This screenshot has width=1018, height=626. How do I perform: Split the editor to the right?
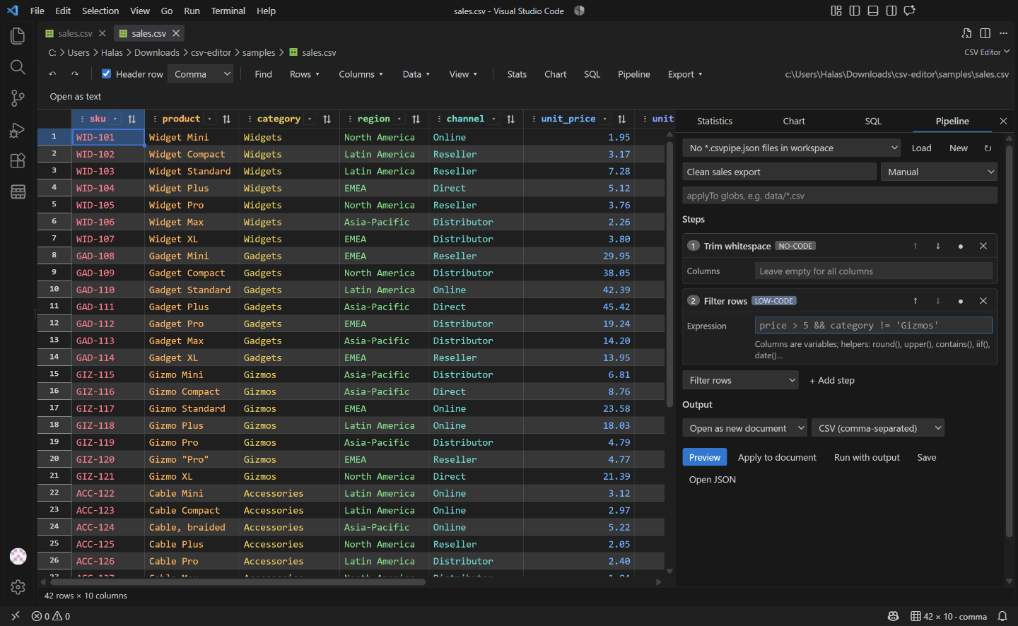click(x=985, y=33)
